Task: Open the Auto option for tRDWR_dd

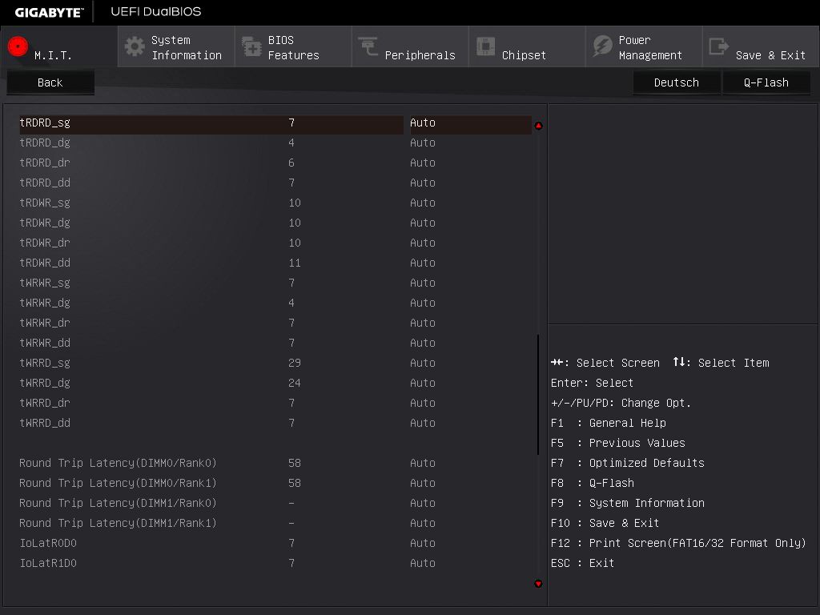Action: click(x=423, y=263)
